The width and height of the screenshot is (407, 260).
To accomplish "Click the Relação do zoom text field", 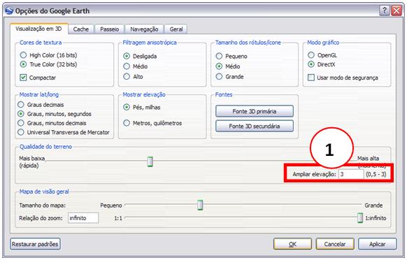I will [83, 217].
